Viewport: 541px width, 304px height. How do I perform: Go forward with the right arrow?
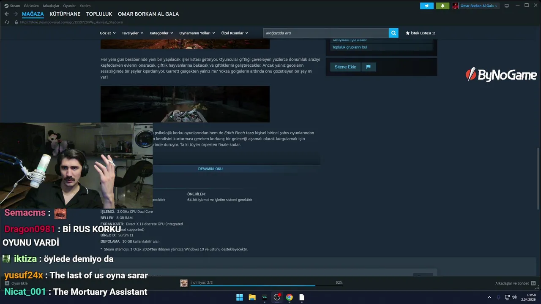click(16, 14)
